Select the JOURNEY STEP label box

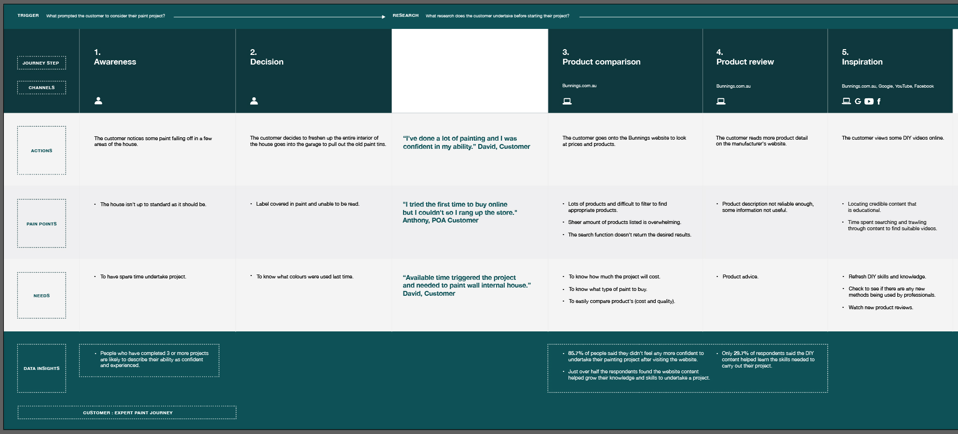[41, 63]
